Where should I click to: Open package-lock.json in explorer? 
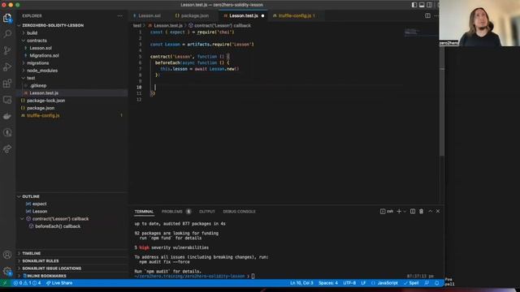[x=45, y=101]
